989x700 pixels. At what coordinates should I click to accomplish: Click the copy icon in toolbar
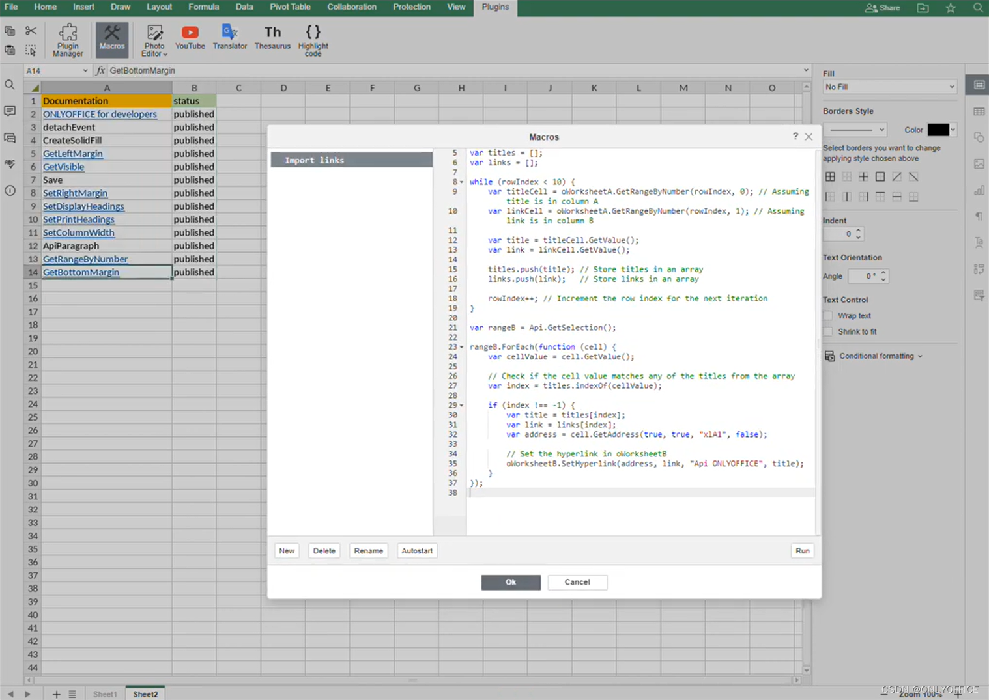tap(10, 31)
